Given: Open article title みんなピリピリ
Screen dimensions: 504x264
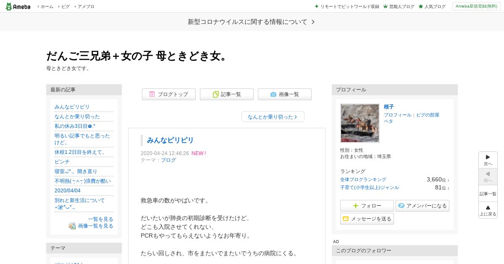Looking at the screenshot, I should (x=171, y=140).
